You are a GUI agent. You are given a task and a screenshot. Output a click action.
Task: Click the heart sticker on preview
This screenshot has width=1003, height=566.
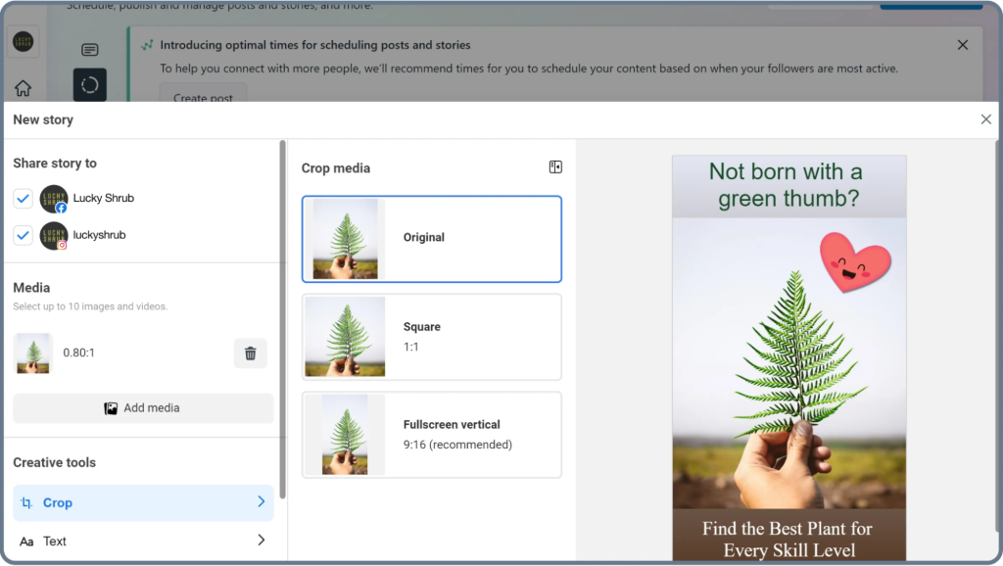[855, 262]
